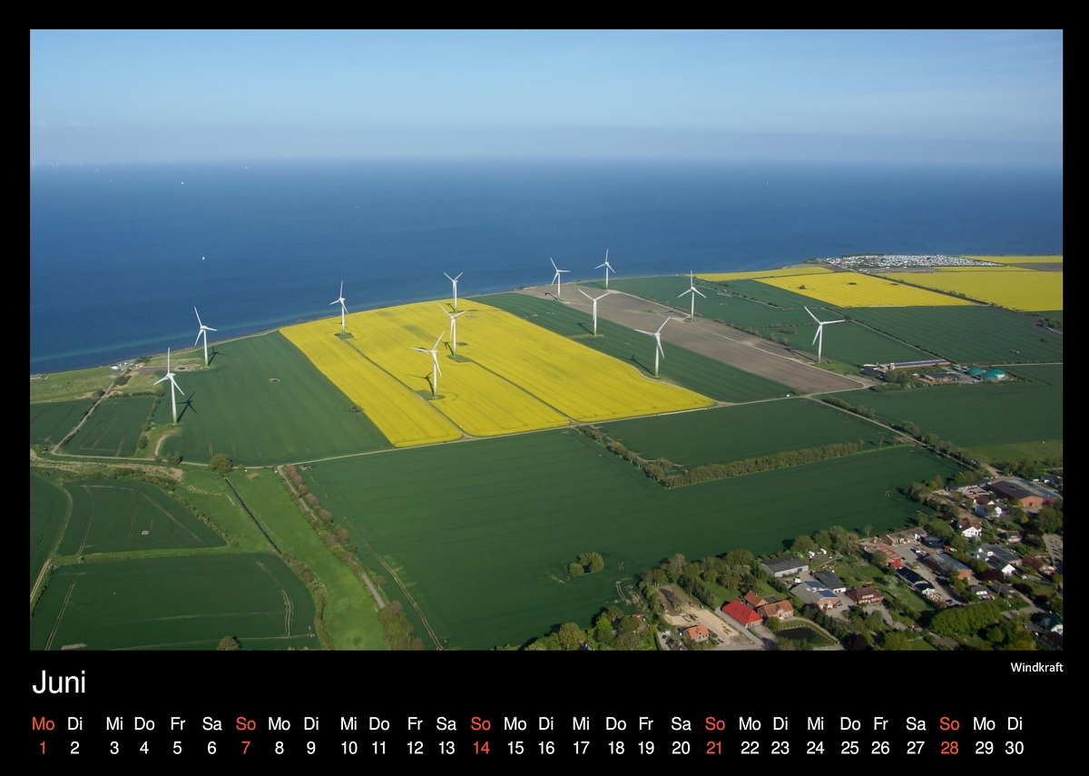Open the aerial wind farm photo
Image resolution: width=1089 pixels, height=776 pixels.
(x=546, y=339)
